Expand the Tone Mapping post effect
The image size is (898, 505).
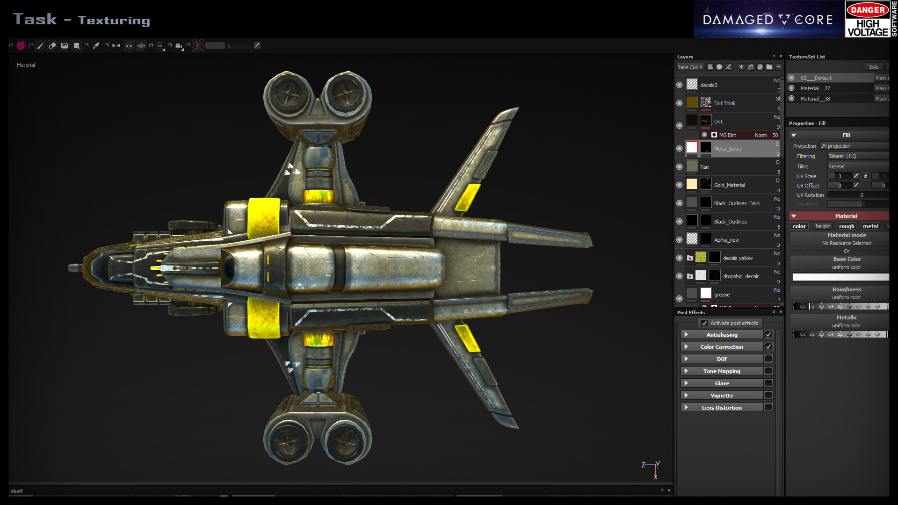coord(687,371)
